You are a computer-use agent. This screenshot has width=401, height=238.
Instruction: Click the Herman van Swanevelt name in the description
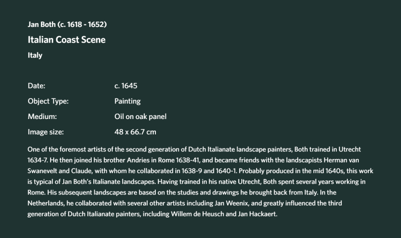pos(341,160)
